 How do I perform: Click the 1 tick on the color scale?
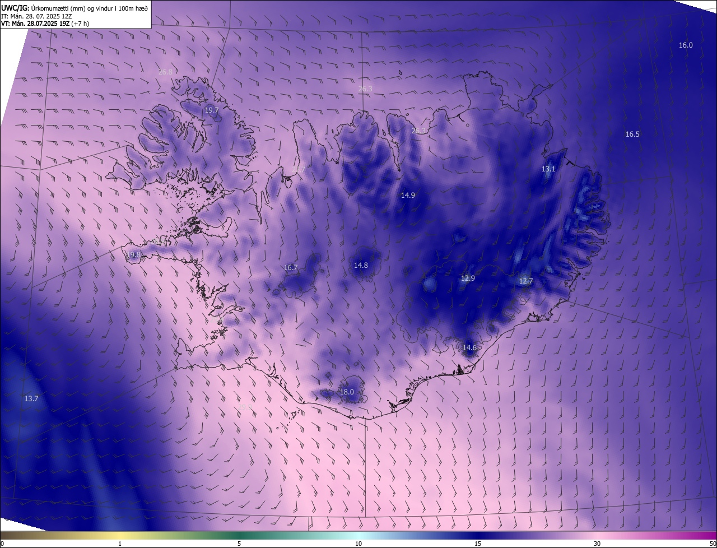[120, 544]
